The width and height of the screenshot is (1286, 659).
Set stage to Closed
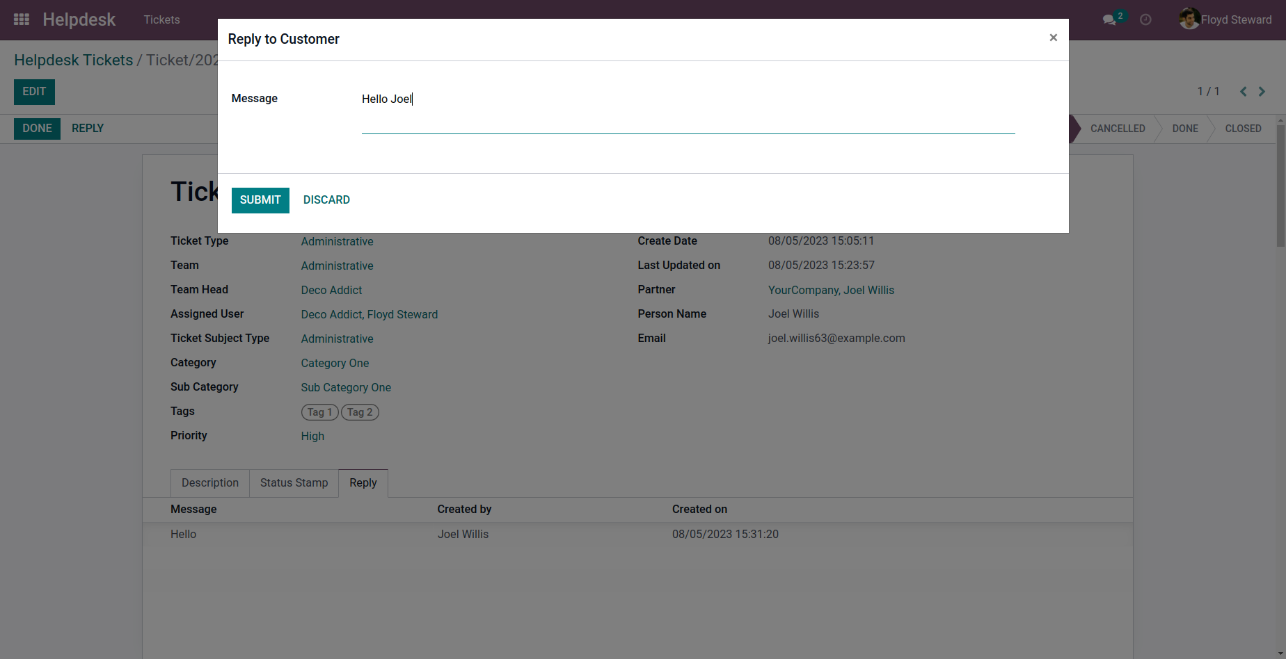tap(1243, 129)
